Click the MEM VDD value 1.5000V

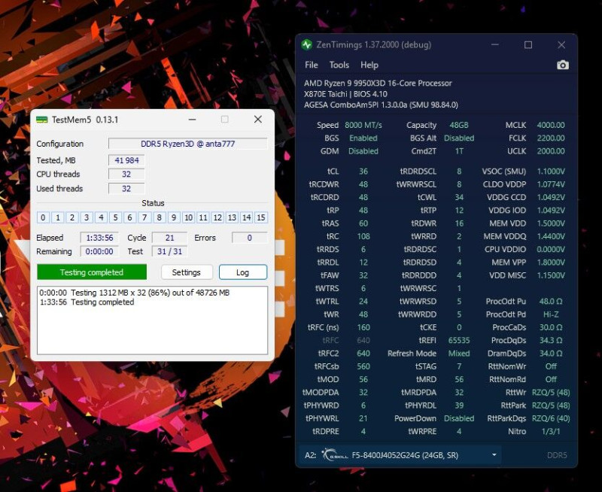(x=551, y=223)
